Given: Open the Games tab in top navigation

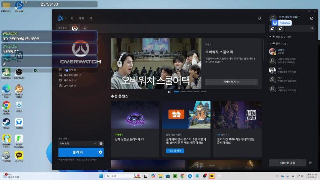Looking at the screenshot, I should tap(81, 18).
